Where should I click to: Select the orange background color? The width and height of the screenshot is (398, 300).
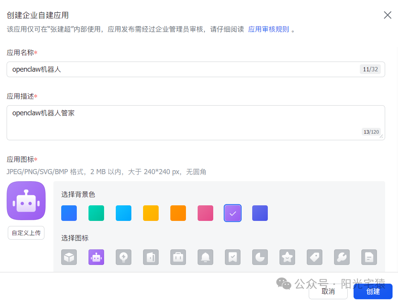click(x=178, y=213)
